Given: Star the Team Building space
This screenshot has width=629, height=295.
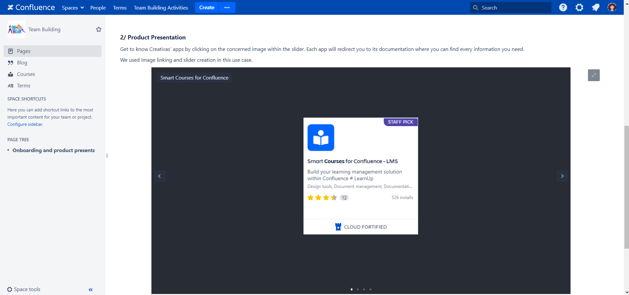Looking at the screenshot, I should pyautogui.click(x=99, y=29).
